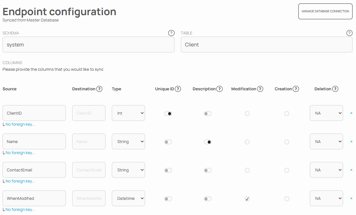Enable Description switch for WhenModified
This screenshot has width=356, height=215.
pyautogui.click(x=207, y=199)
